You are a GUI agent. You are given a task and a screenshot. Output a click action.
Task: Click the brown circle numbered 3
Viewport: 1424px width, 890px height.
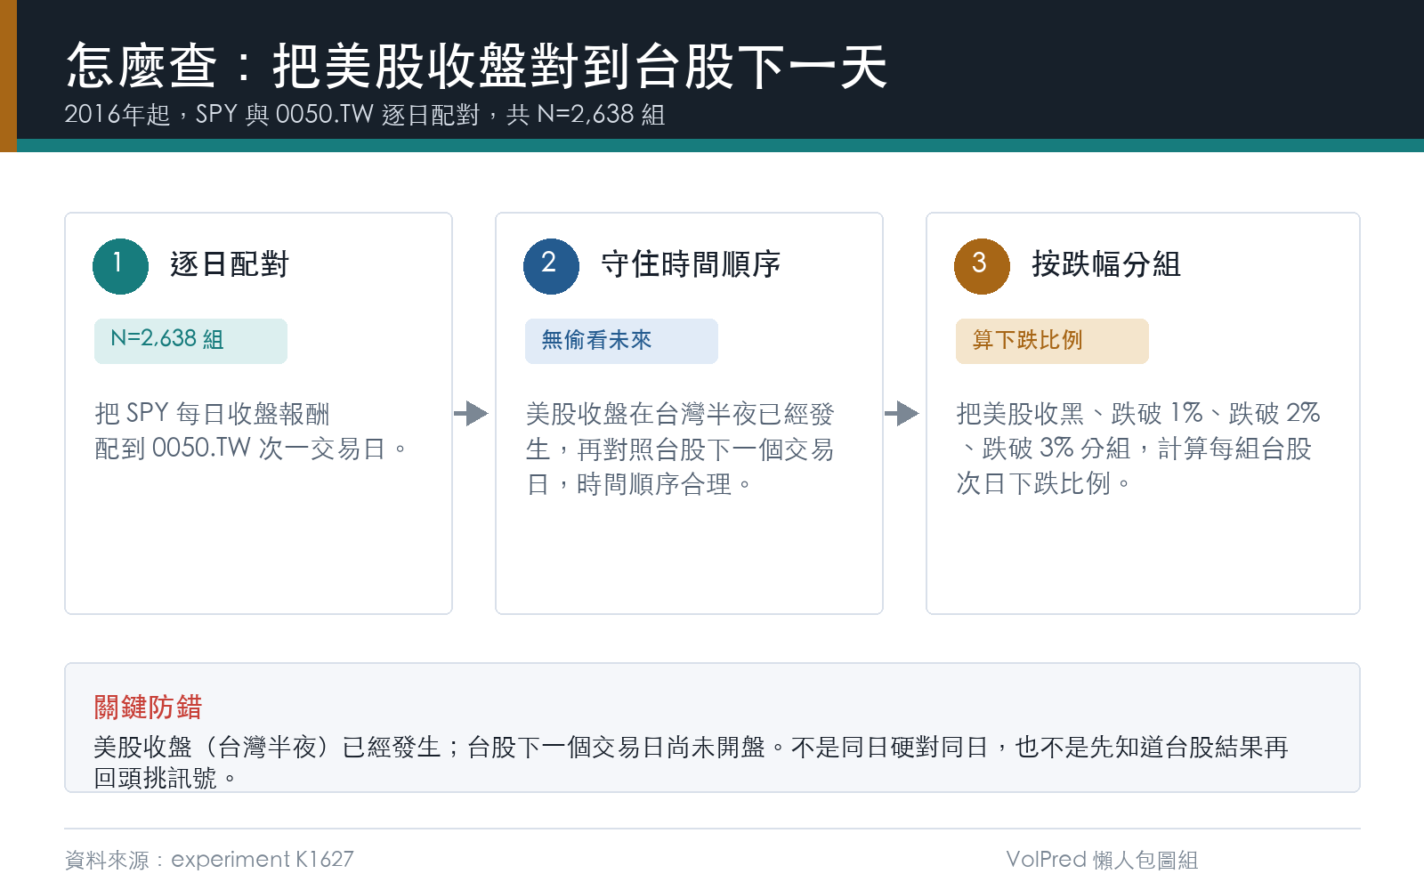[982, 266]
